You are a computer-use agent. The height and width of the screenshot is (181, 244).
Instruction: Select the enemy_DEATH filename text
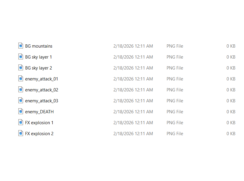(39, 112)
